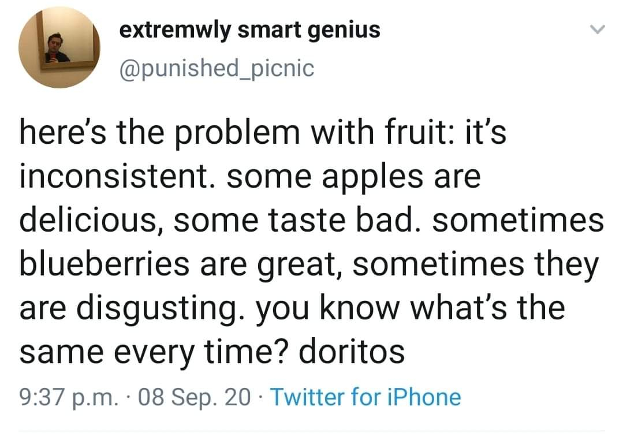623x444 pixels.
Task: Click the word "blueberries" in the tweet
Action: [105, 264]
